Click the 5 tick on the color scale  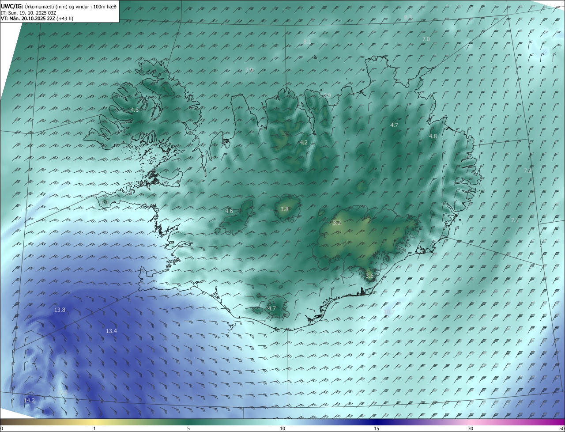point(188,428)
